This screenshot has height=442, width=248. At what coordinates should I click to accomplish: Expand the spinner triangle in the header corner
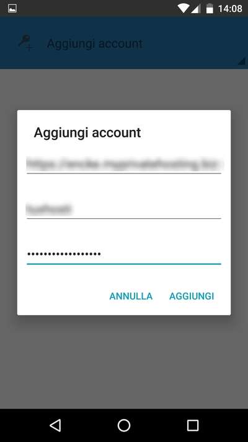(242, 62)
